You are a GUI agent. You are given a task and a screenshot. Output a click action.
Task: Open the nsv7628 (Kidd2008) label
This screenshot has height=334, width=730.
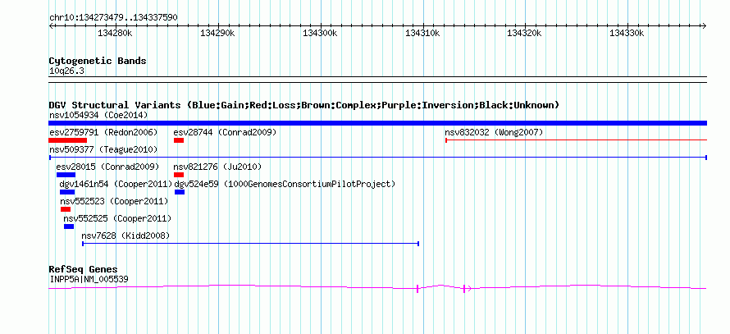click(x=125, y=236)
